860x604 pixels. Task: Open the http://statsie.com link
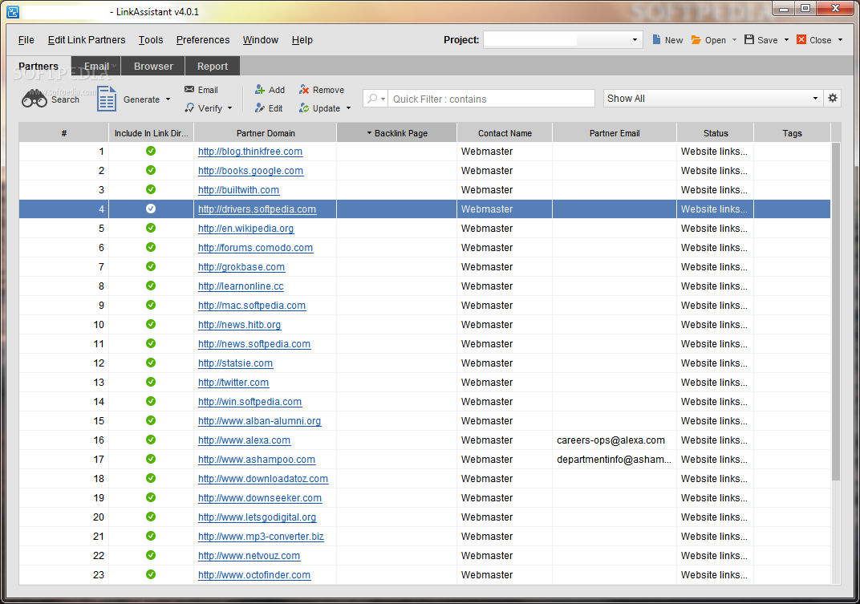click(235, 363)
